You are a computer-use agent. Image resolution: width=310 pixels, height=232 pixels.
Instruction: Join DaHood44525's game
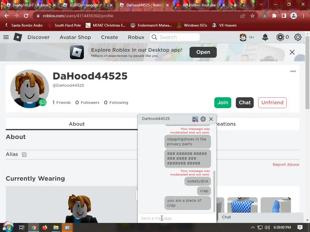click(223, 103)
